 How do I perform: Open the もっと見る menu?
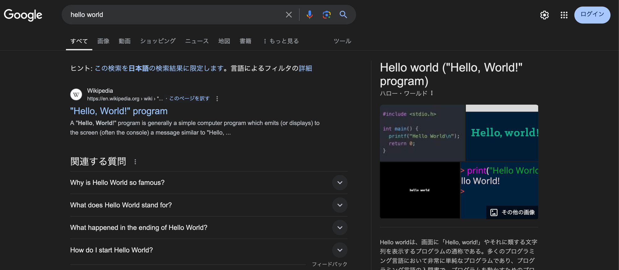point(281,41)
